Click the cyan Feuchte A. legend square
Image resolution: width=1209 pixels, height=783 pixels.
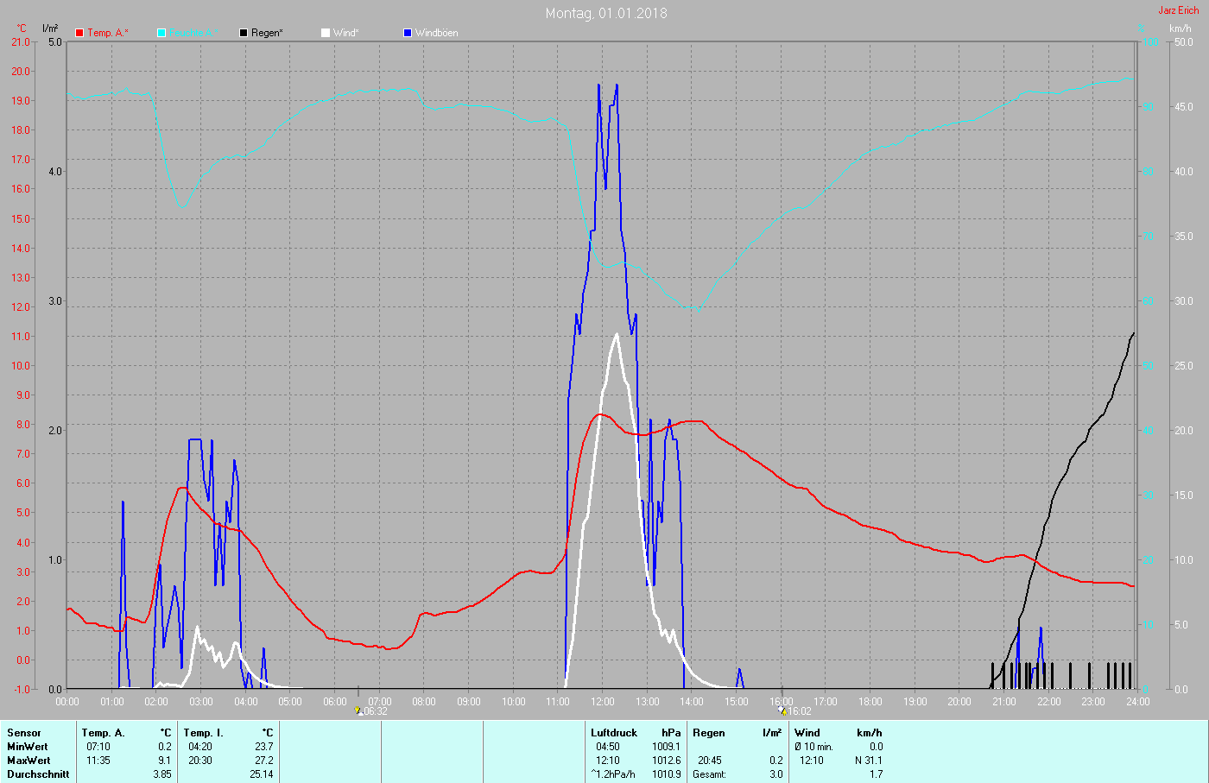pos(161,33)
